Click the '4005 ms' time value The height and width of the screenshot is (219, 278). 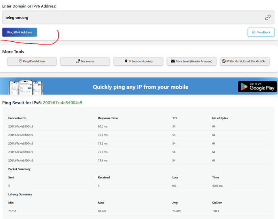(217, 186)
